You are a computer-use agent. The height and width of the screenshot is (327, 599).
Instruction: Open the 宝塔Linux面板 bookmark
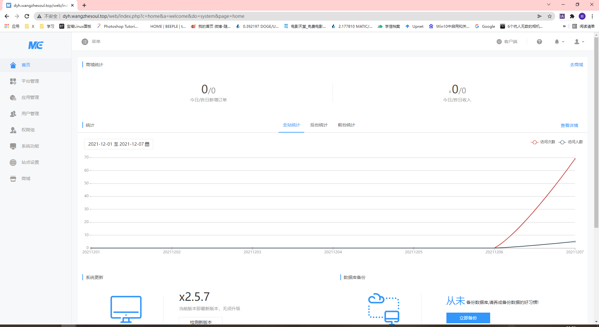75,27
